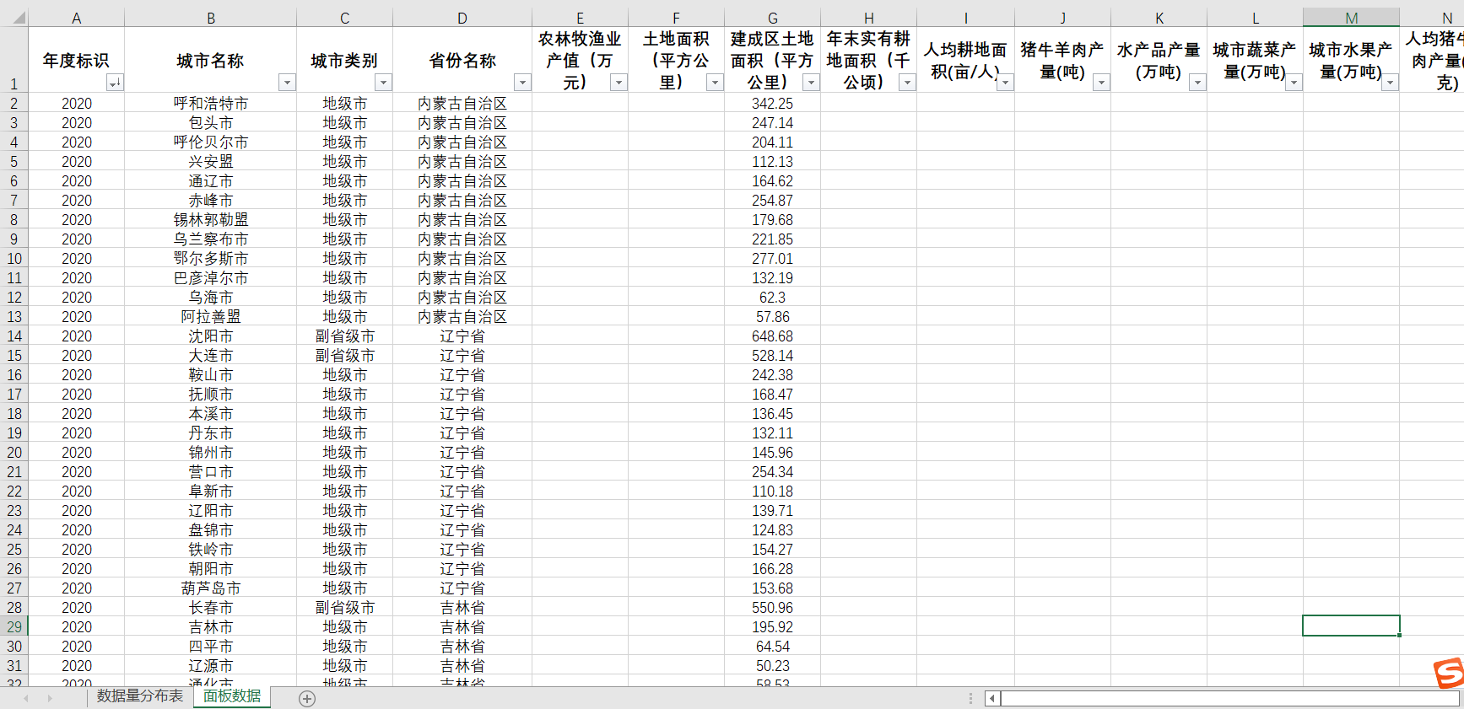The height and width of the screenshot is (709, 1464).
Task: Click cell containing 包头市
Action: 210,123
